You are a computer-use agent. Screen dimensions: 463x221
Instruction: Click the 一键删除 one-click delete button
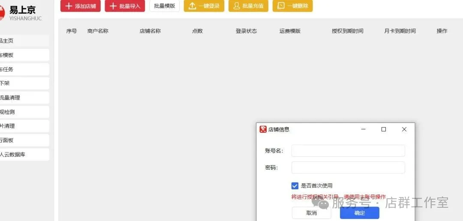coord(292,6)
